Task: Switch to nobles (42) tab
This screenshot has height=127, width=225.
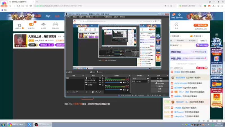Action: pyautogui.click(x=192, y=41)
